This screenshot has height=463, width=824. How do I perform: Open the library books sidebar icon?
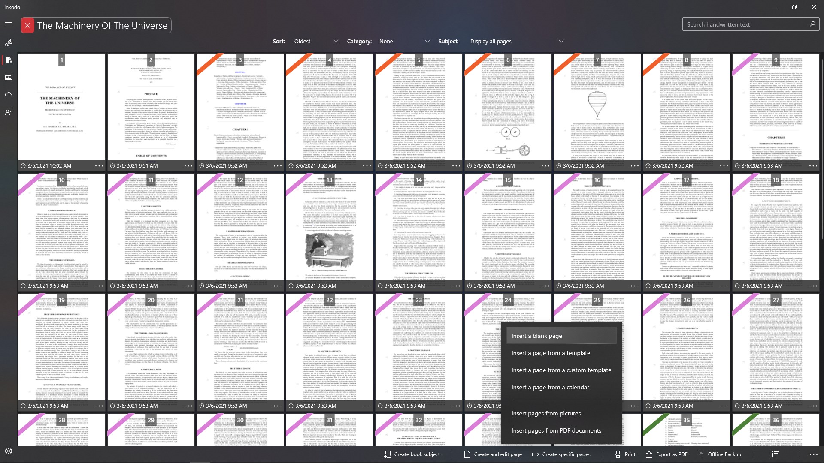coord(9,60)
